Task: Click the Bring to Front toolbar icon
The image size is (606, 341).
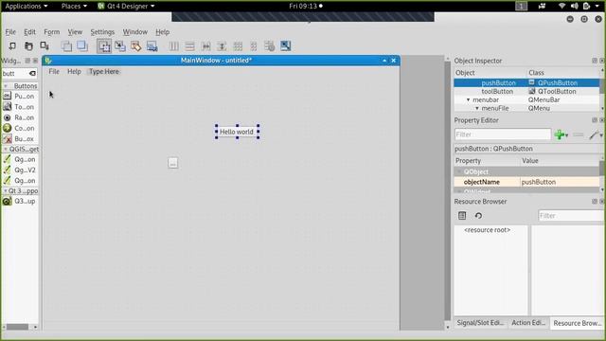Action: [82, 46]
